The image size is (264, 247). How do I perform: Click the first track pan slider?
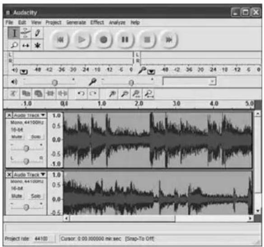click(x=26, y=161)
